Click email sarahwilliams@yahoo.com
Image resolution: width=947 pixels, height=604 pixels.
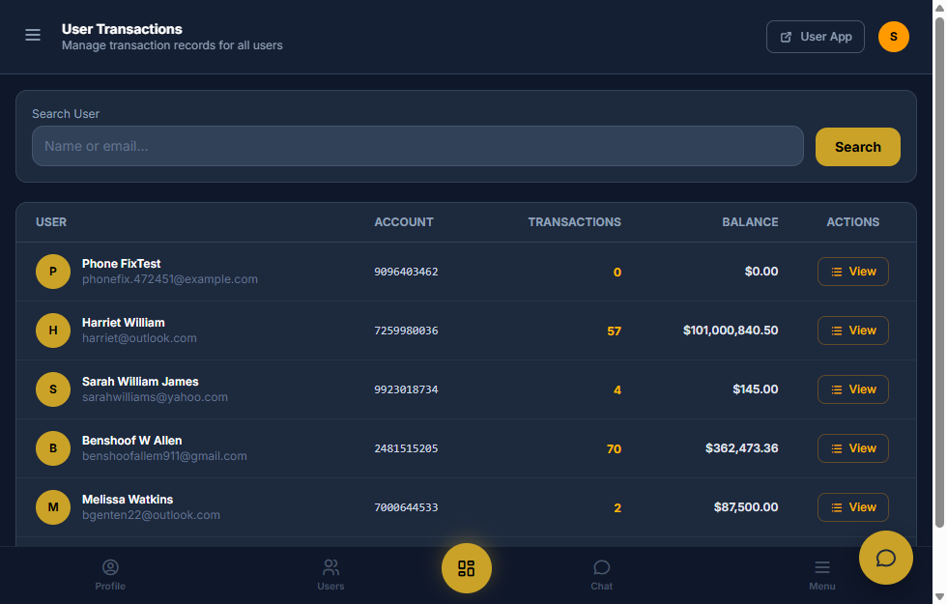pos(156,397)
